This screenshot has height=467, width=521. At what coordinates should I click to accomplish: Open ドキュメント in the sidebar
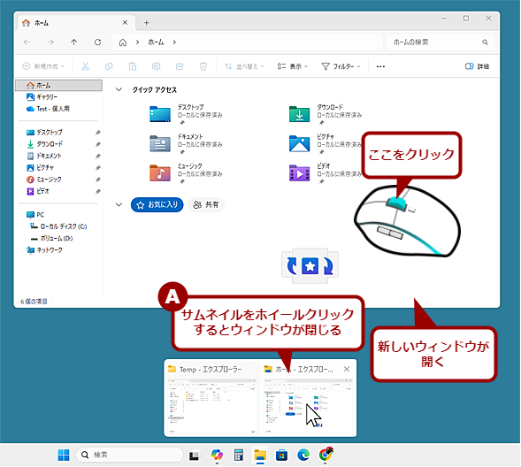tap(44, 156)
